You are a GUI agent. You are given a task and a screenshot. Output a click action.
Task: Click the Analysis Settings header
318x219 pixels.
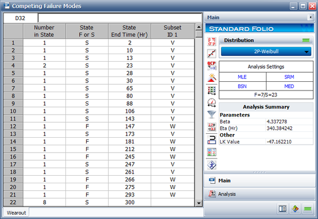266,67
